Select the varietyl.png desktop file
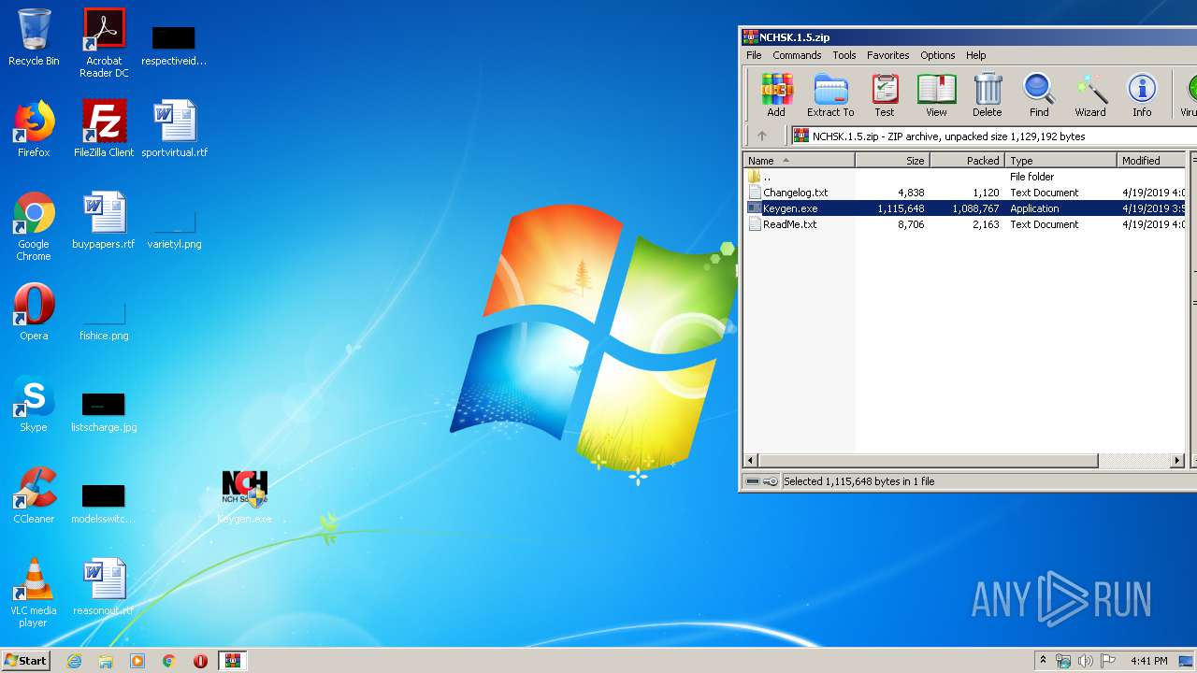 (x=175, y=226)
